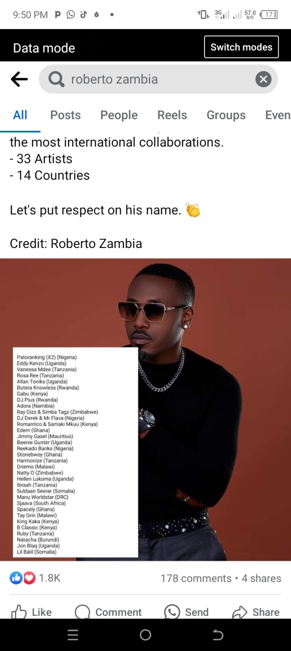Open the Reels tab
Viewport: 291px width, 651px height.
[172, 115]
